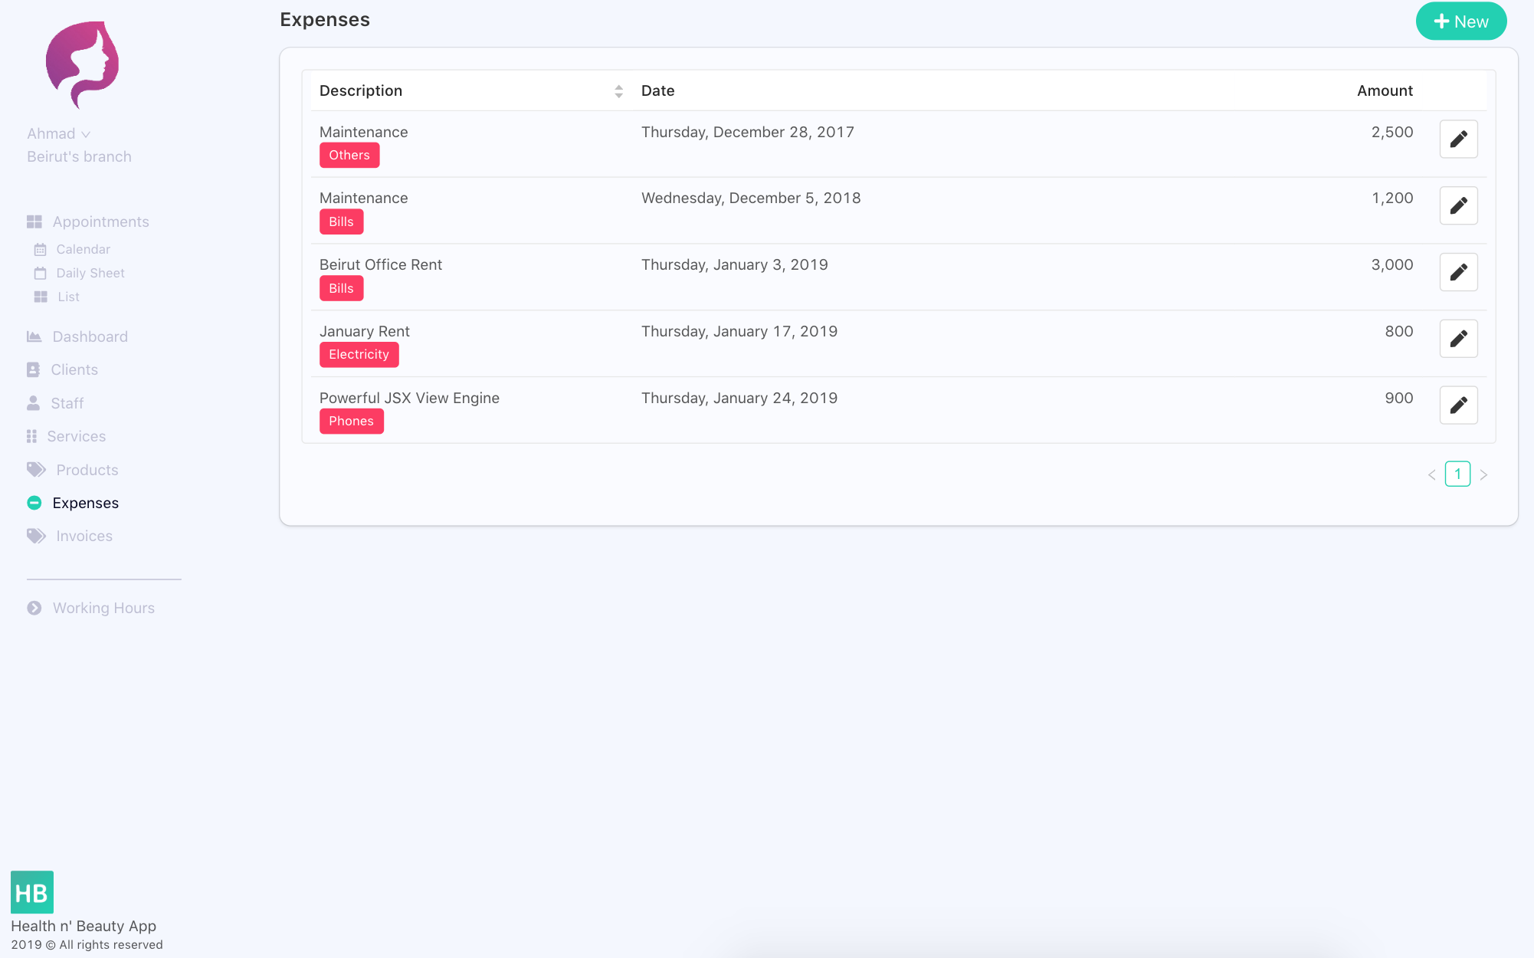
Task: Click the pink profile logo
Action: (82, 64)
